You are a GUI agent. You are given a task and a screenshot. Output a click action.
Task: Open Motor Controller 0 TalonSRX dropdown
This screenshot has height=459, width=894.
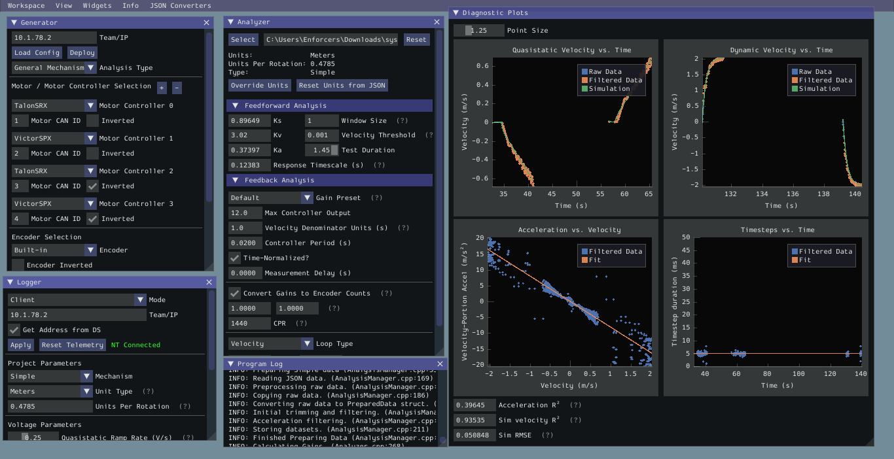tap(54, 105)
